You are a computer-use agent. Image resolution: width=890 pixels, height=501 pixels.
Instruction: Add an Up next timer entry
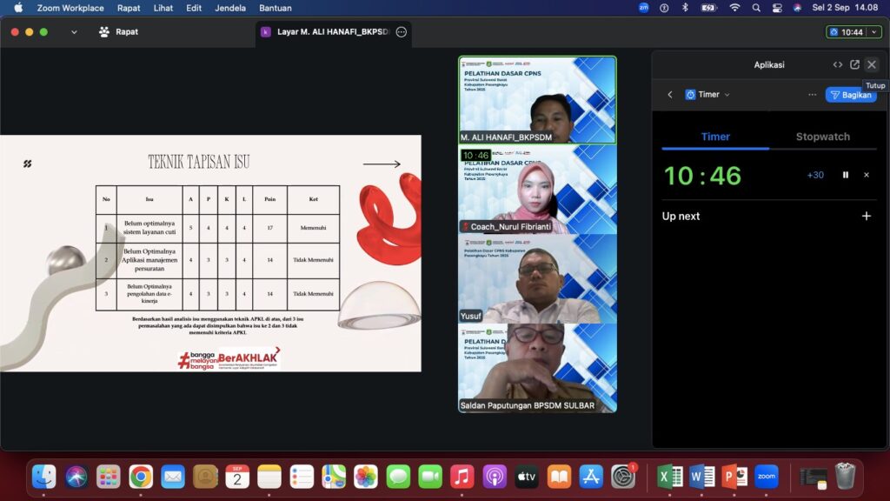pyautogui.click(x=866, y=216)
